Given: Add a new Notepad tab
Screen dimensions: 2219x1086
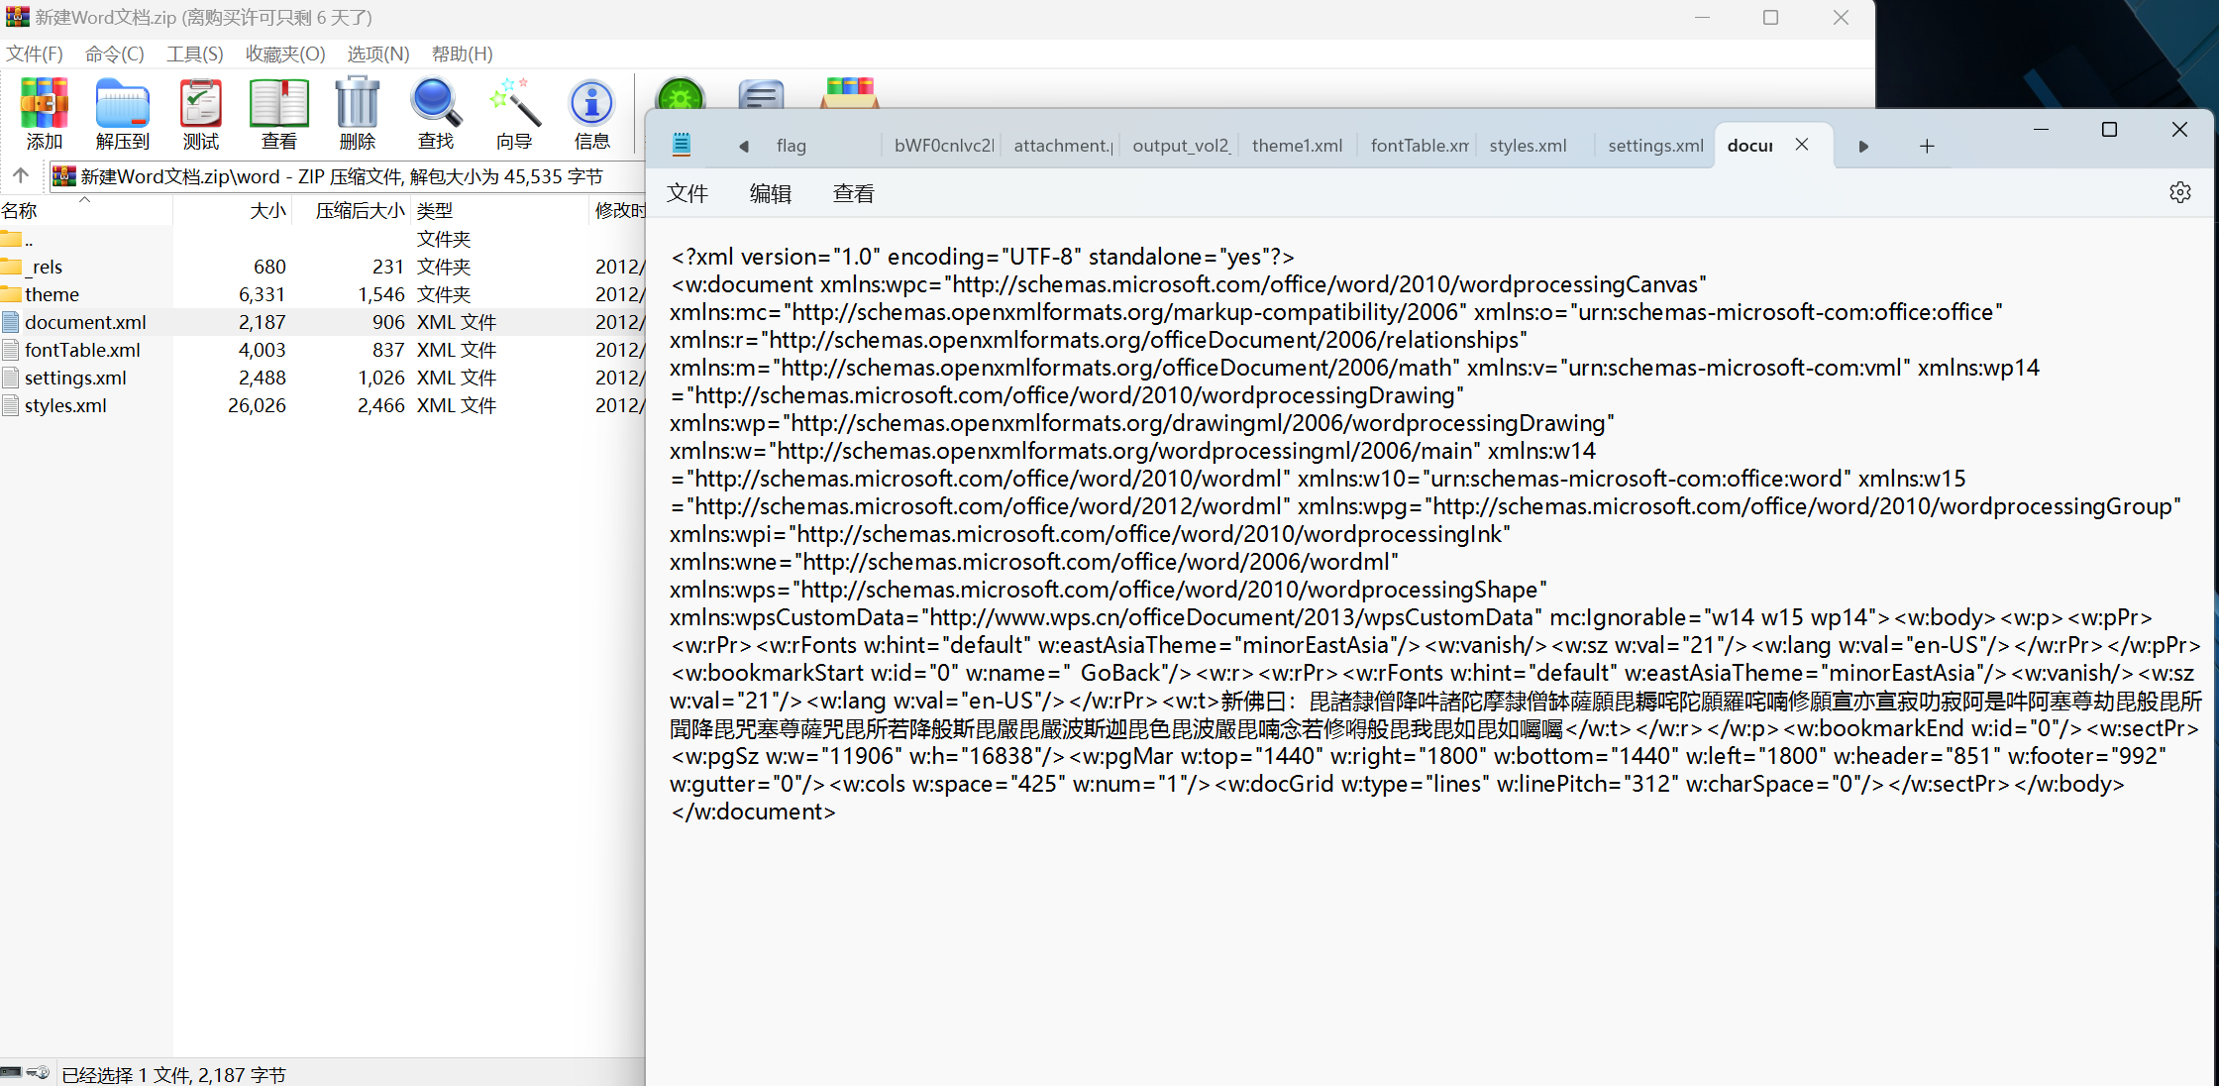Looking at the screenshot, I should click(1926, 146).
